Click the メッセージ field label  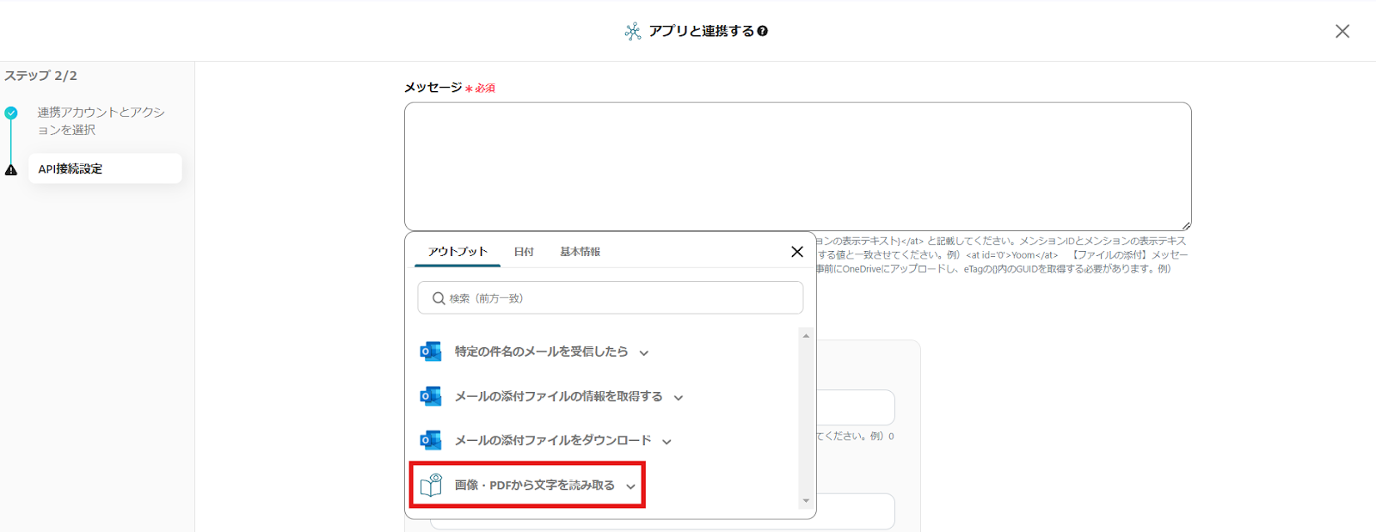pos(433,88)
